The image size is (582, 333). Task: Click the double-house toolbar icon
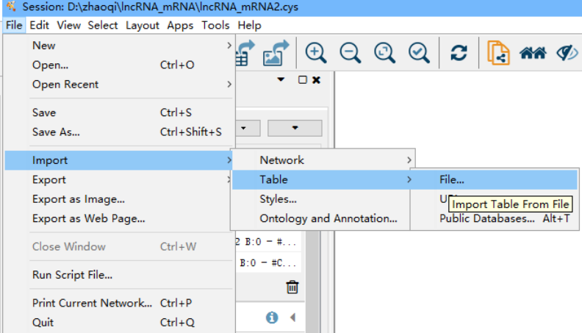(x=533, y=53)
